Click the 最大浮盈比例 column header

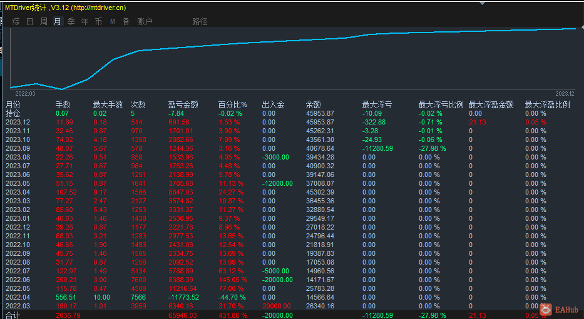pyautogui.click(x=548, y=105)
